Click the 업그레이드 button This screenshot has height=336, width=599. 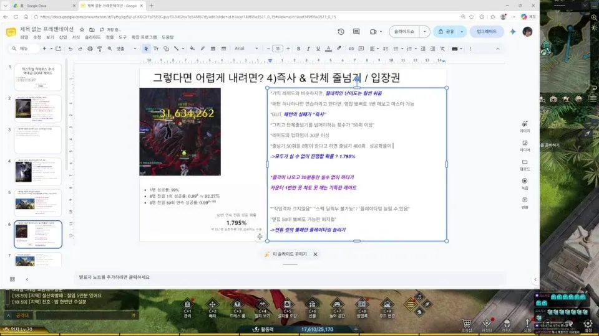click(x=486, y=32)
